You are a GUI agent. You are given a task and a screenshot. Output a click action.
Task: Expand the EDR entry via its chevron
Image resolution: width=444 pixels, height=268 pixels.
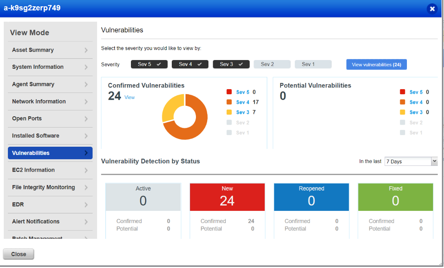pyautogui.click(x=87, y=204)
